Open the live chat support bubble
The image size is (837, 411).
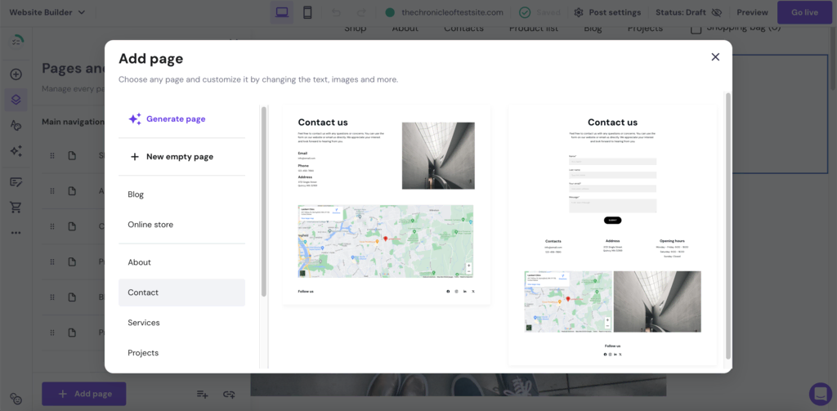click(x=820, y=394)
